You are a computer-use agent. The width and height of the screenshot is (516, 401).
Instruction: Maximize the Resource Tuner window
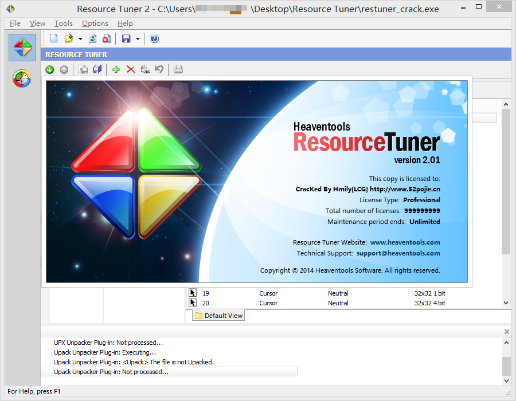479,6
